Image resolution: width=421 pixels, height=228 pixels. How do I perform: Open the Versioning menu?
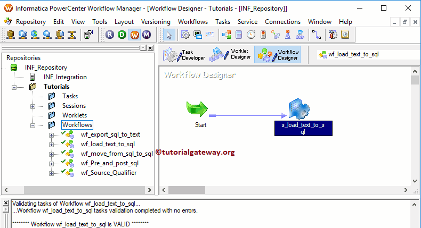pos(156,22)
